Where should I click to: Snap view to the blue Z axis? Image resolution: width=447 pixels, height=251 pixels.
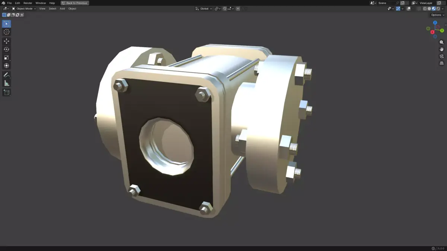pyautogui.click(x=435, y=23)
